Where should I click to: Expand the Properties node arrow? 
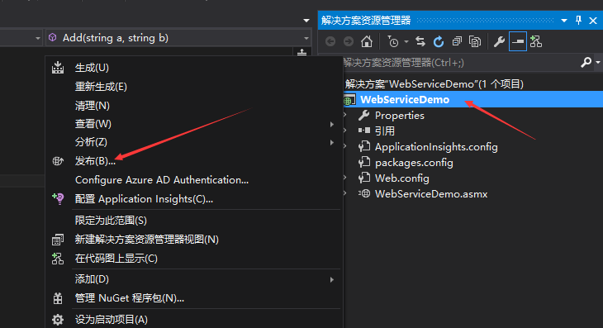tap(345, 115)
